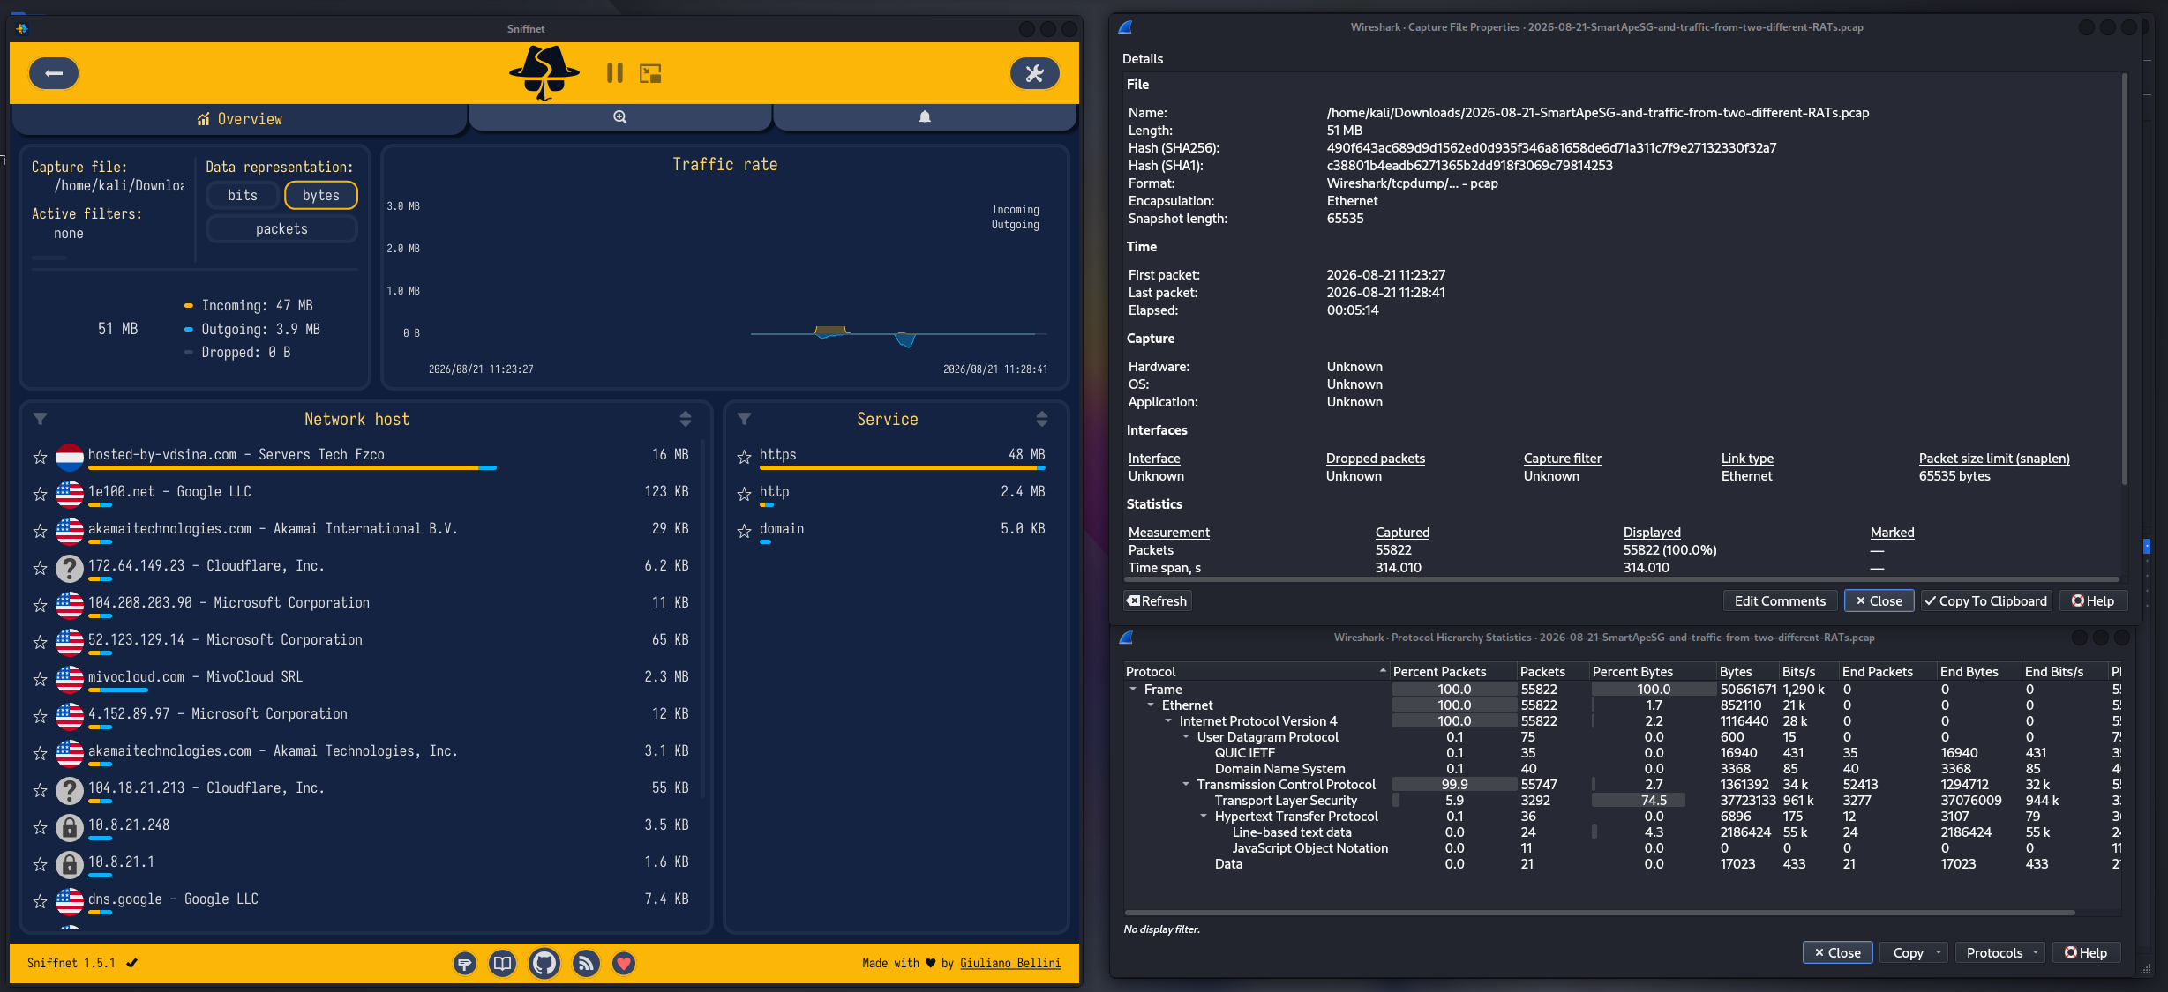Open the wiki book icon in Sniffnet footer

coord(503,964)
